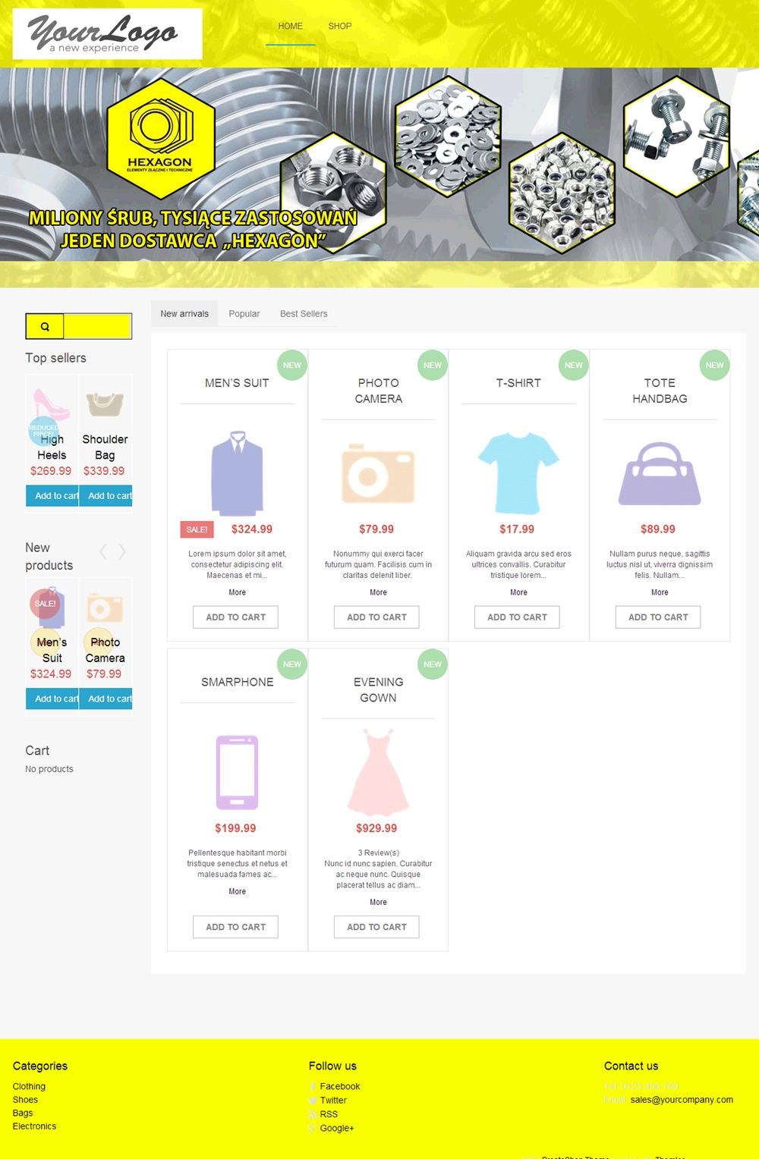Viewport: 759px width, 1159px height.
Task: Open the Photo Camera product image
Action: tap(378, 475)
